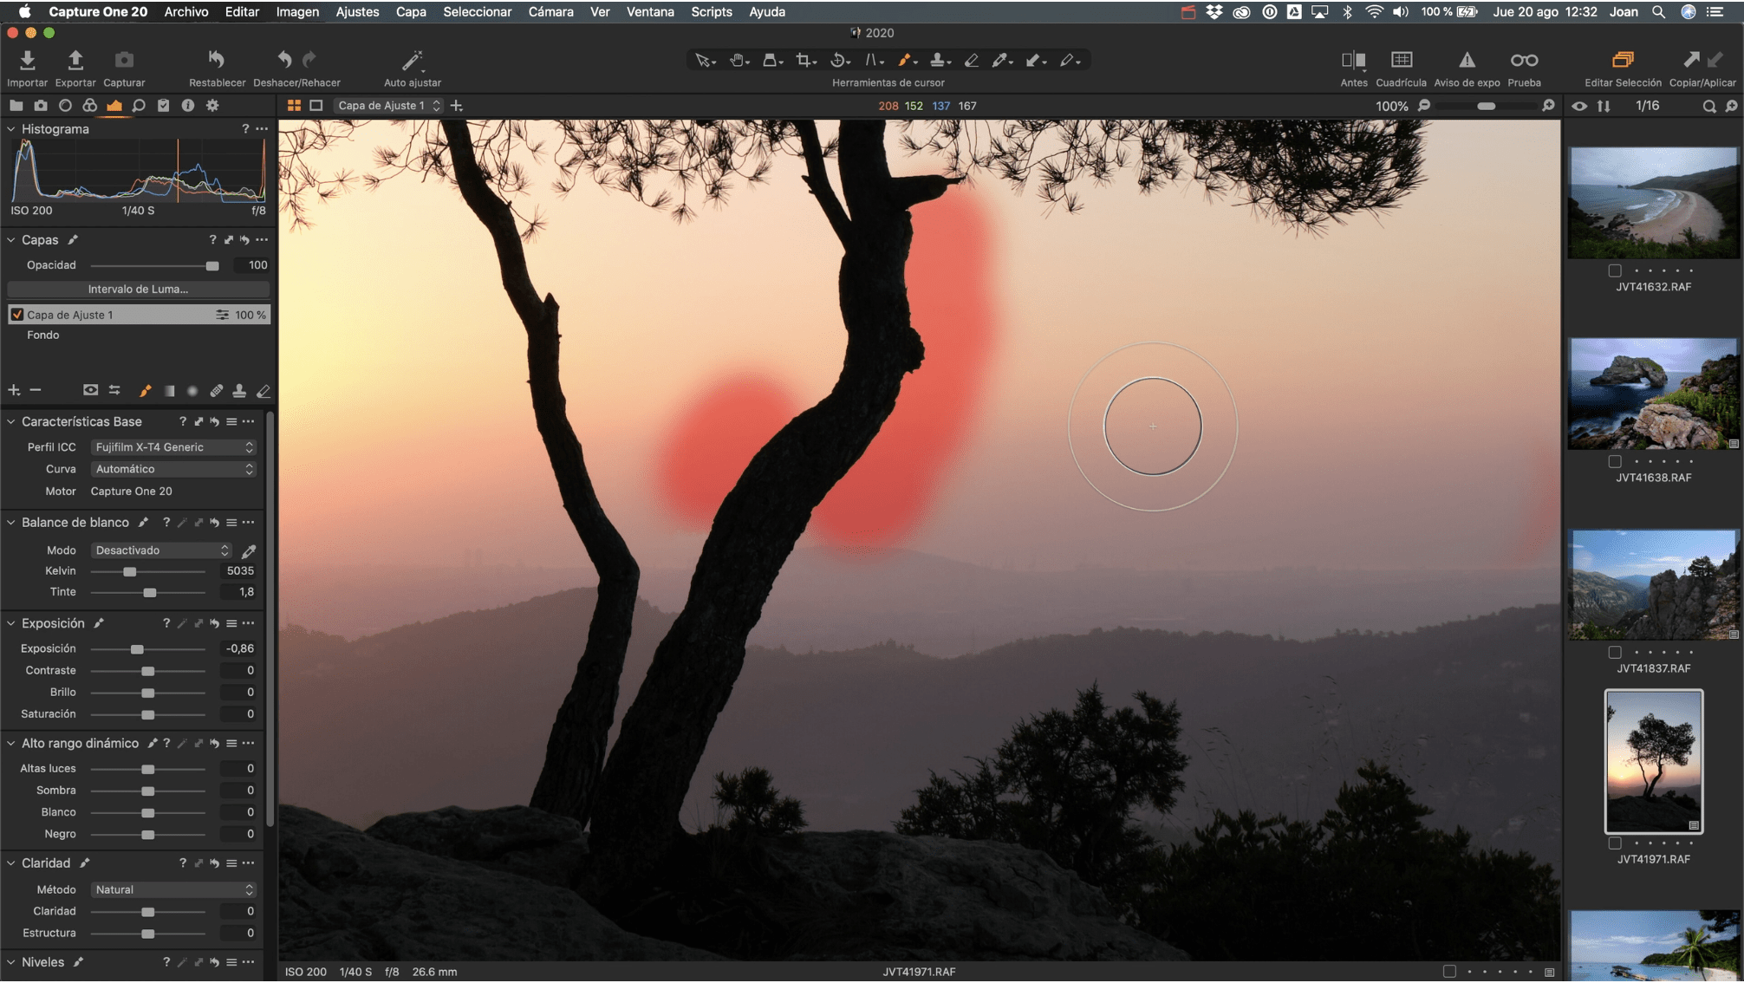The width and height of the screenshot is (1744, 983).
Task: Enable the Cuadrícula grid overlay
Action: coord(1401,60)
